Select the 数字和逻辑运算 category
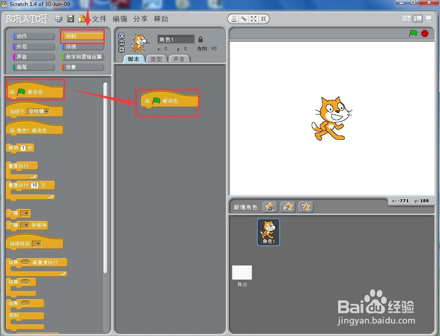 pyautogui.click(x=83, y=57)
